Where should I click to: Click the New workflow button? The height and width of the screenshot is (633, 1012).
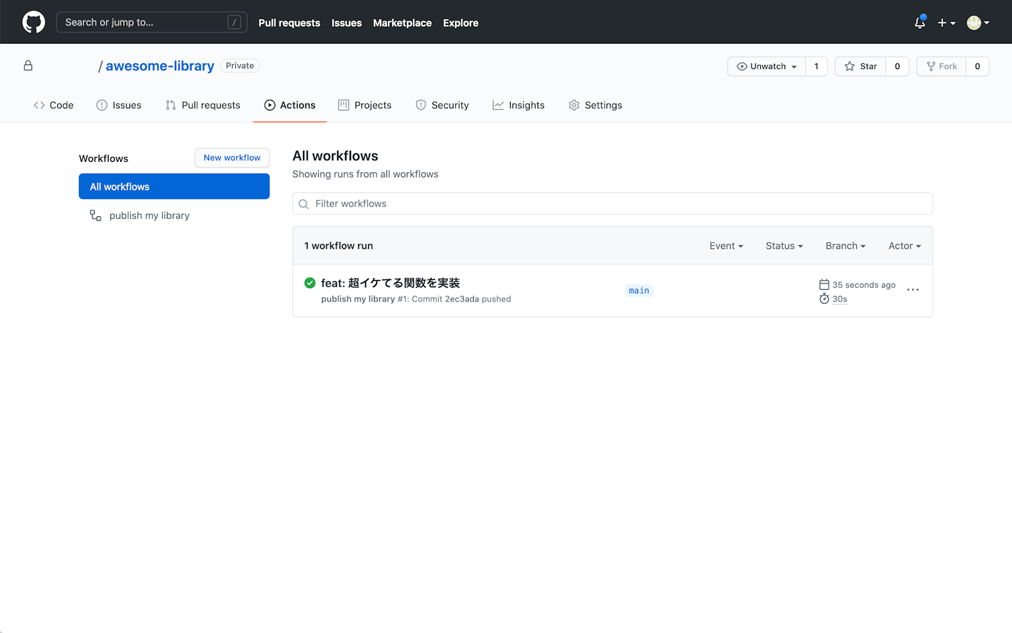click(x=232, y=158)
